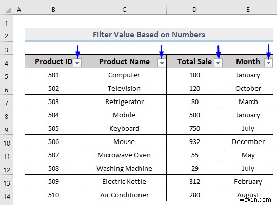The image size is (277, 205).
Task: Select column C header
Action: pos(124,10)
